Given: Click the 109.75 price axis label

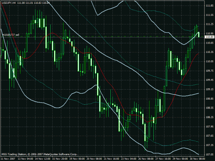Looking at the screenshot, I should pyautogui.click(x=209, y=71).
